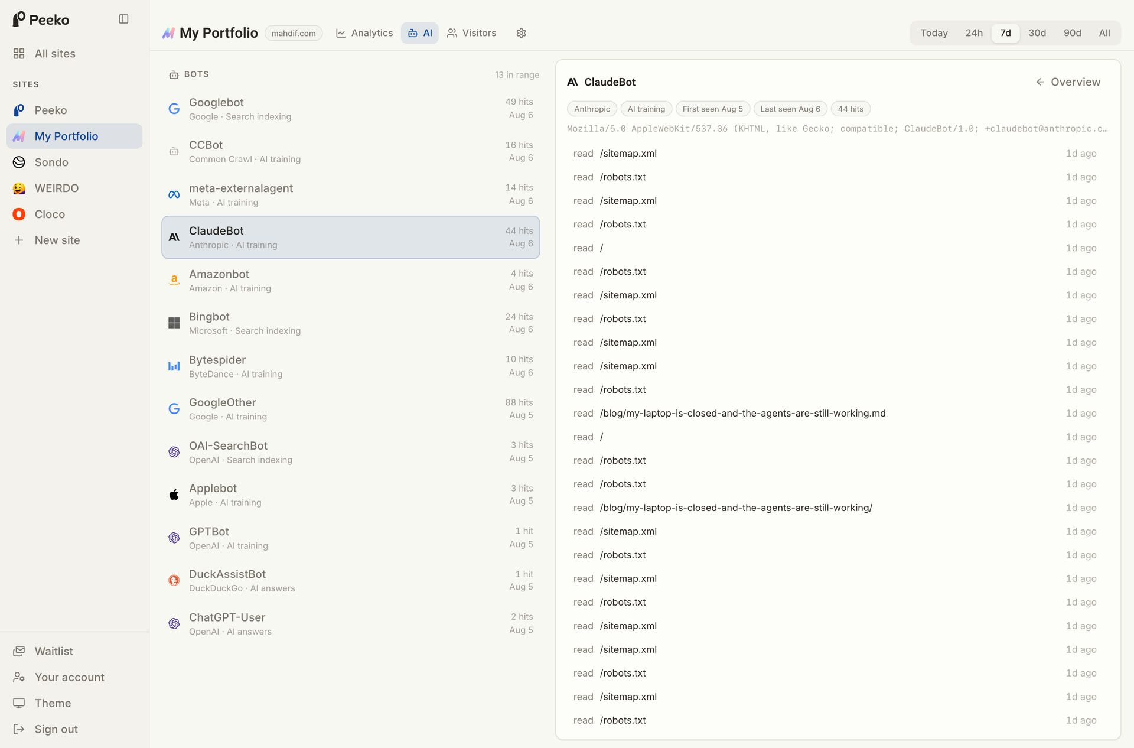Click the CCBot robot icon
The height and width of the screenshot is (748, 1134).
[174, 152]
